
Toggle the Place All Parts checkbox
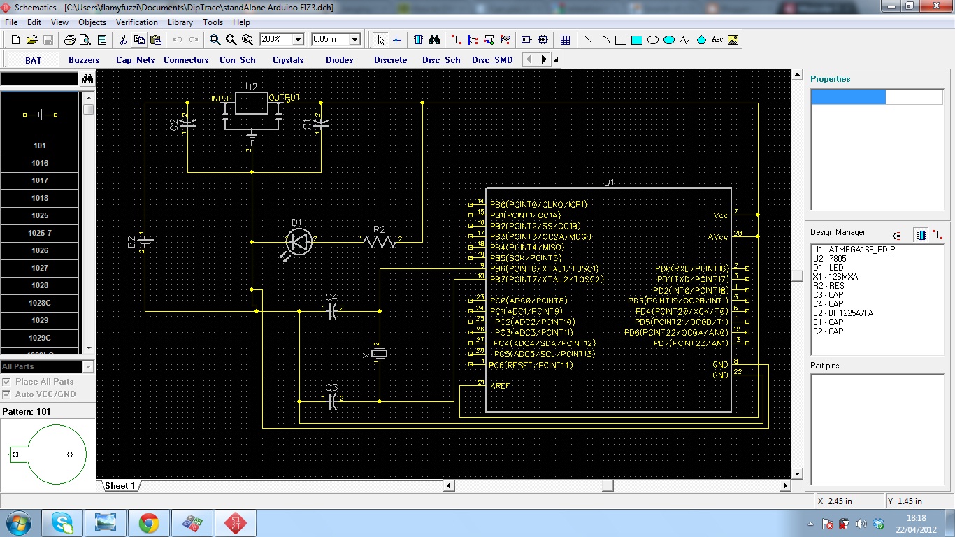(x=6, y=382)
